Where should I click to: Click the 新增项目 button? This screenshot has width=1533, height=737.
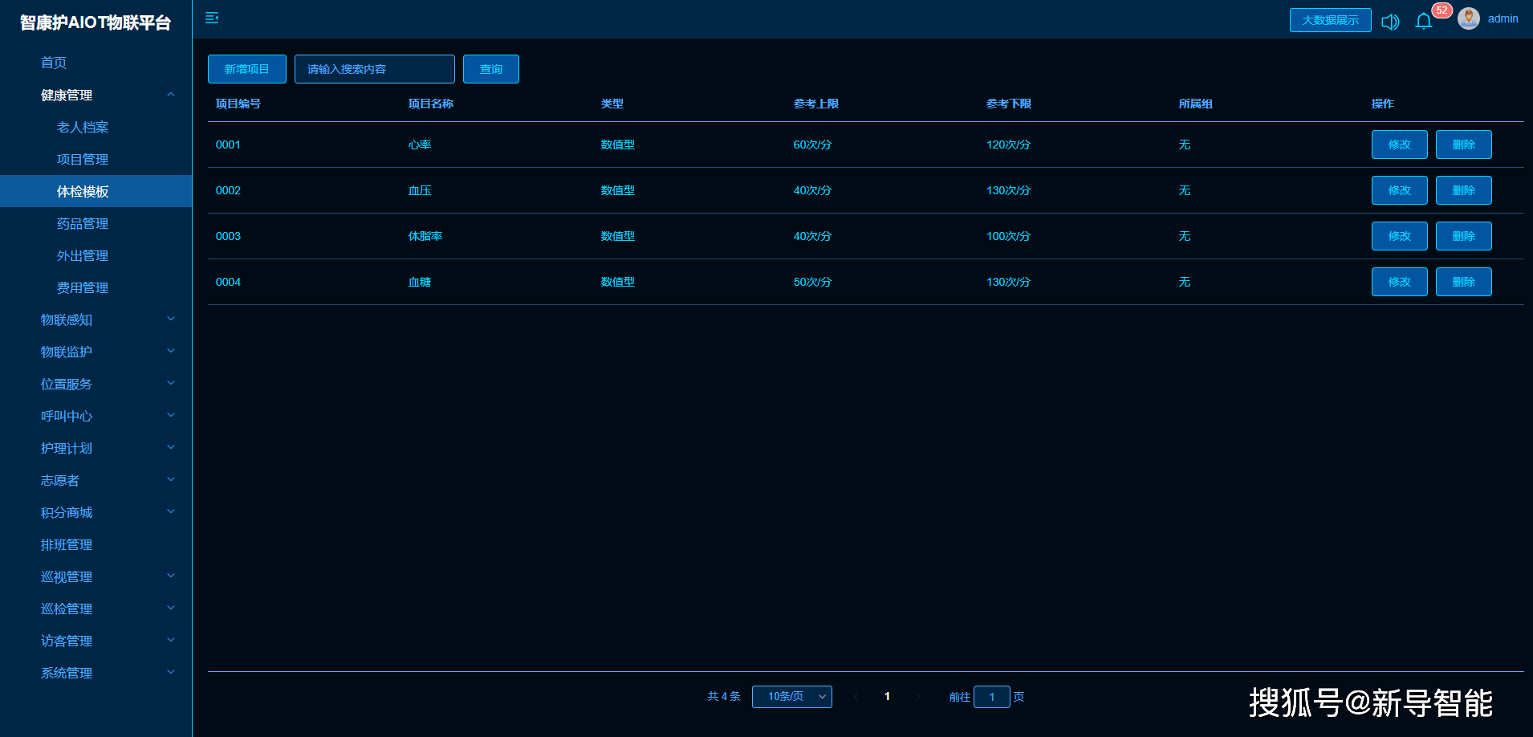[247, 69]
